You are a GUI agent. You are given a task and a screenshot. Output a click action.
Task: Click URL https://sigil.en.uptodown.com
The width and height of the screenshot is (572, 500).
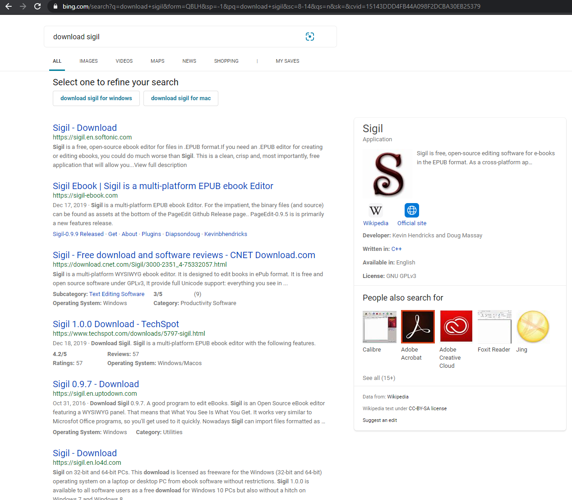(x=95, y=394)
